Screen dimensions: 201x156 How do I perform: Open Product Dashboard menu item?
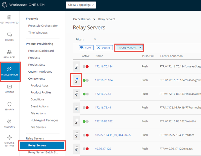click(x=41, y=51)
